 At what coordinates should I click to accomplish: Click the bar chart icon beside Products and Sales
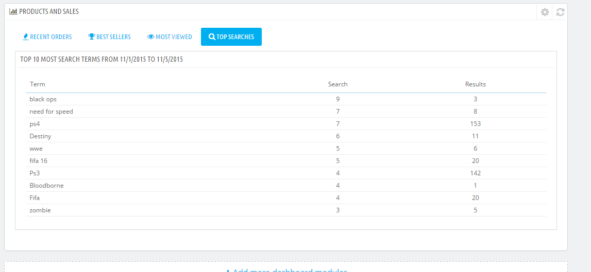[13, 12]
